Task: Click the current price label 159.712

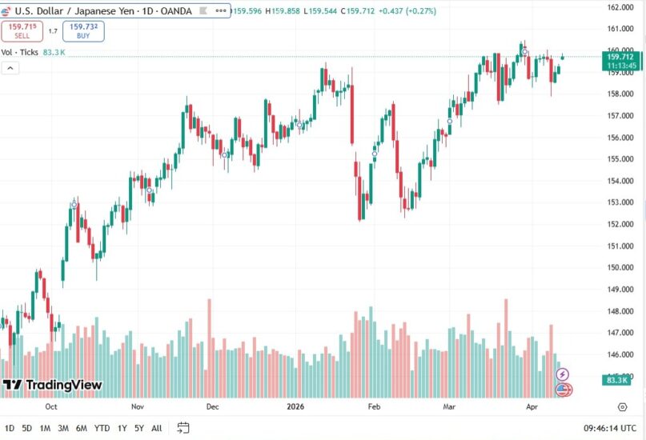Action: click(x=620, y=57)
